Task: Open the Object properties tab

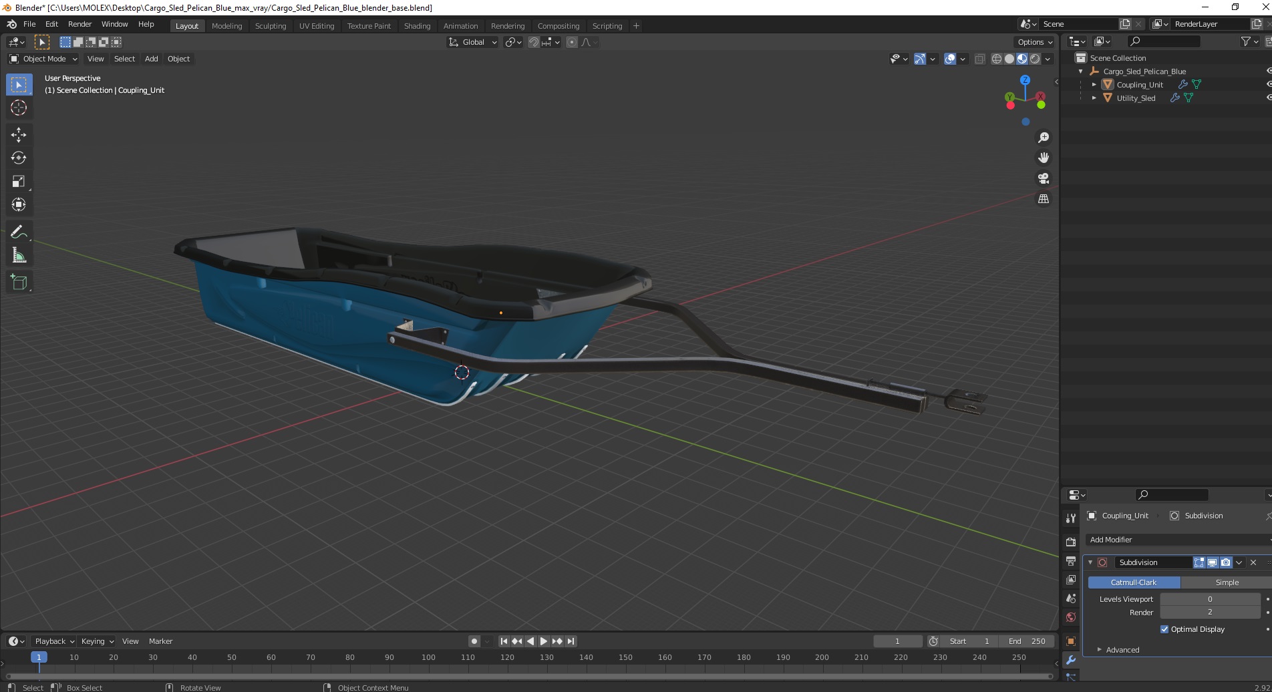Action: coord(1071,641)
